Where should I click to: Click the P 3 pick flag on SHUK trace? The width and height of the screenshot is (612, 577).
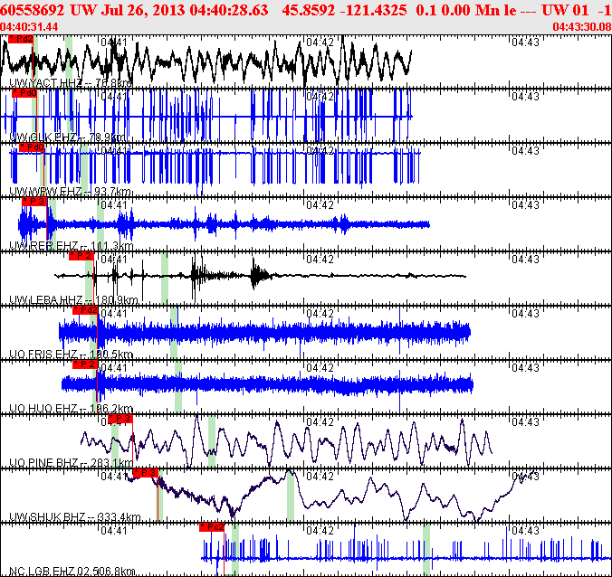tap(146, 473)
